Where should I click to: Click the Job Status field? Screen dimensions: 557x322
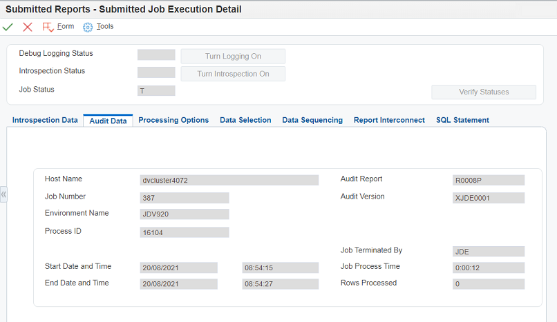(156, 90)
